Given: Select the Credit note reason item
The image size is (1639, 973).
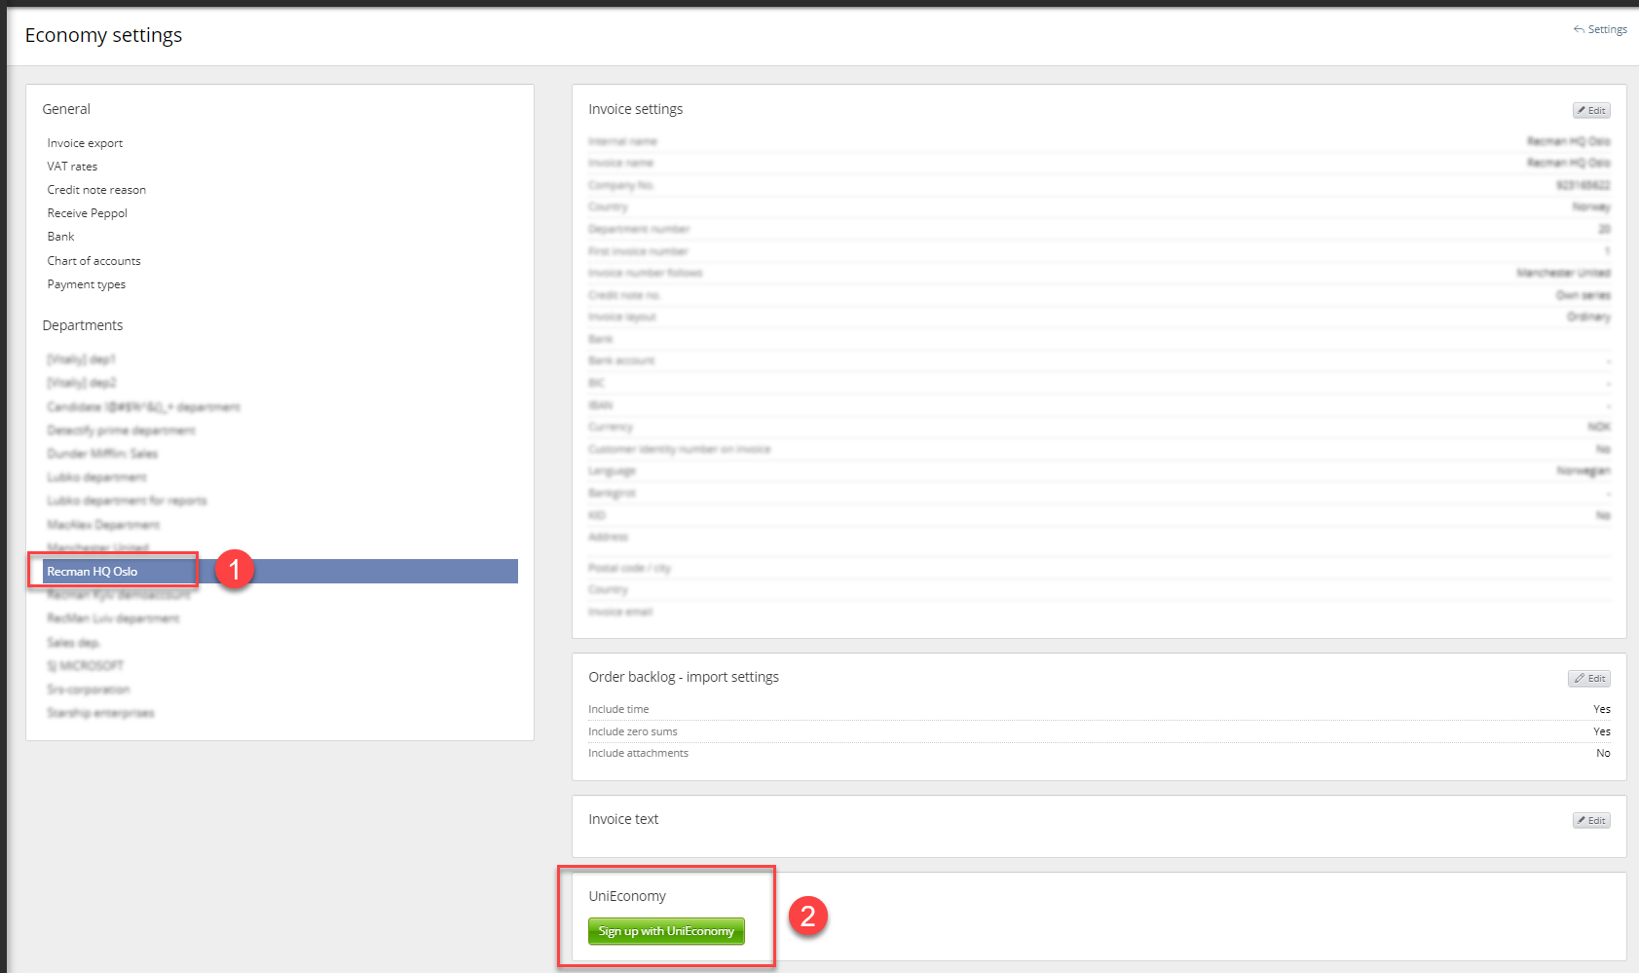Looking at the screenshot, I should (x=96, y=190).
